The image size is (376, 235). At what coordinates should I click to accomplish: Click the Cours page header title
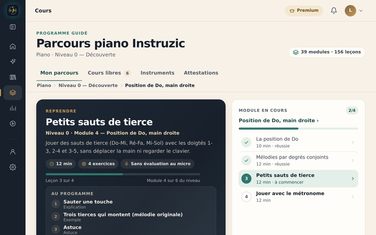coord(43,11)
